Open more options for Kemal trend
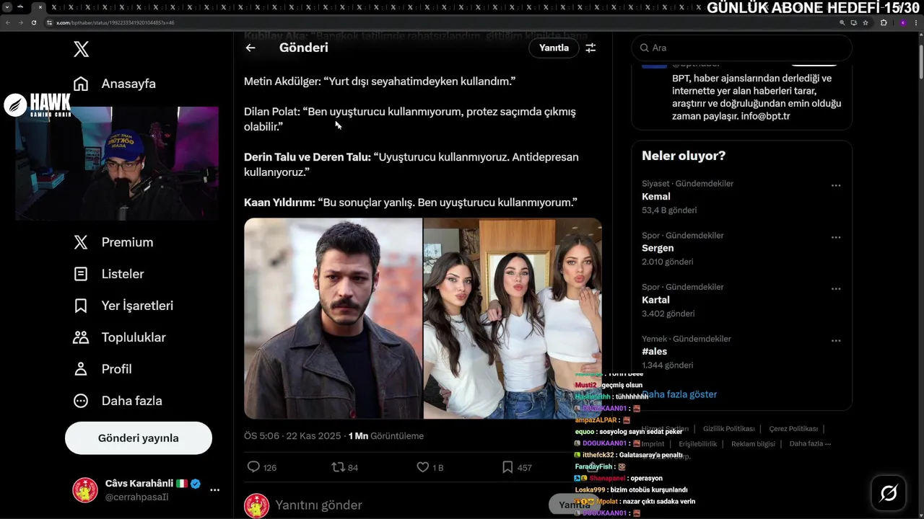This screenshot has width=924, height=519. pos(836,185)
